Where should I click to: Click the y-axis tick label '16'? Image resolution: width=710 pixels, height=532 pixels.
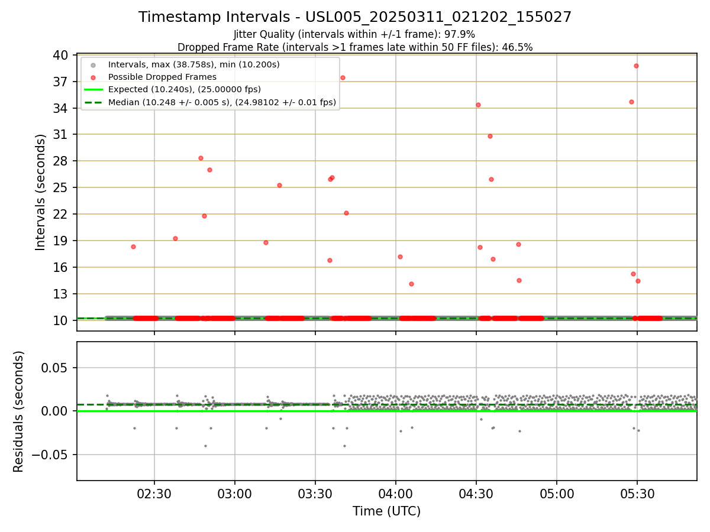(x=61, y=268)
